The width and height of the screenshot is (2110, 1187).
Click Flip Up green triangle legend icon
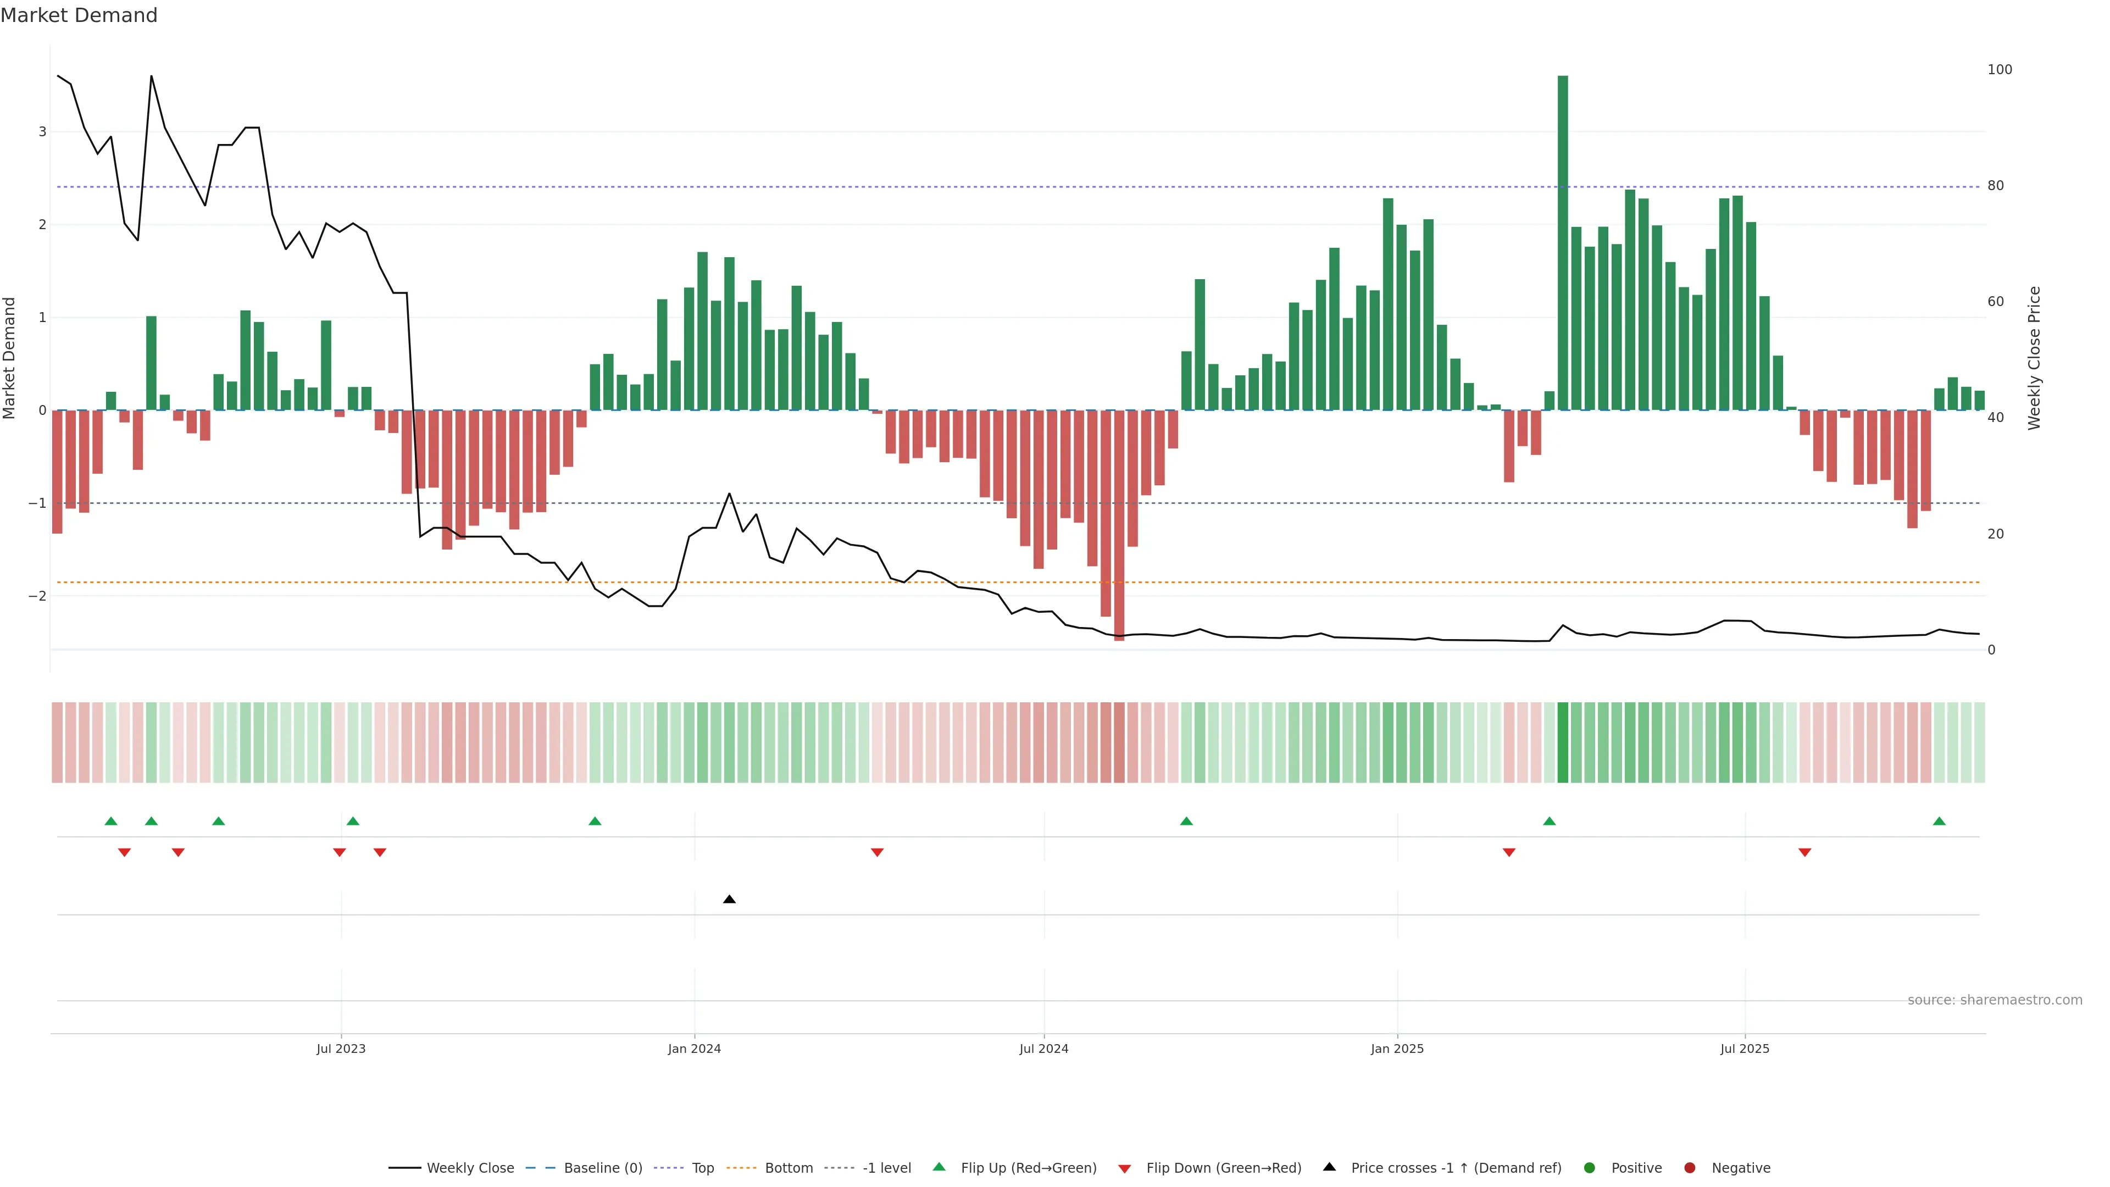[x=940, y=1167]
